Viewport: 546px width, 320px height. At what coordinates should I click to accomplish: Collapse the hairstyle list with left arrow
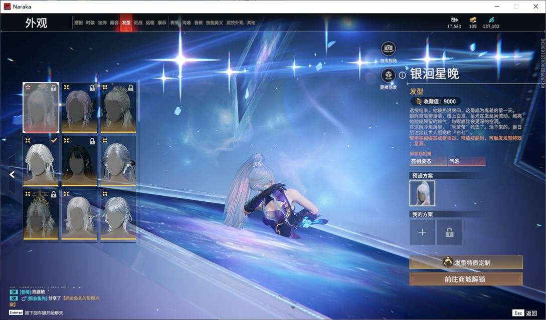coord(12,174)
